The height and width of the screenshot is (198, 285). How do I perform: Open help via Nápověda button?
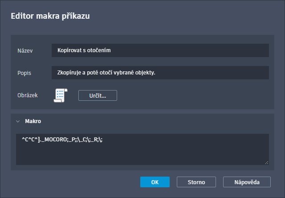(x=246, y=182)
